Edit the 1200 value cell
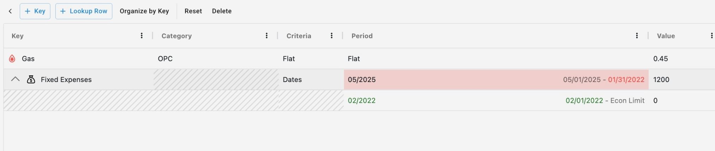Image resolution: width=715 pixels, height=151 pixels. pos(661,80)
